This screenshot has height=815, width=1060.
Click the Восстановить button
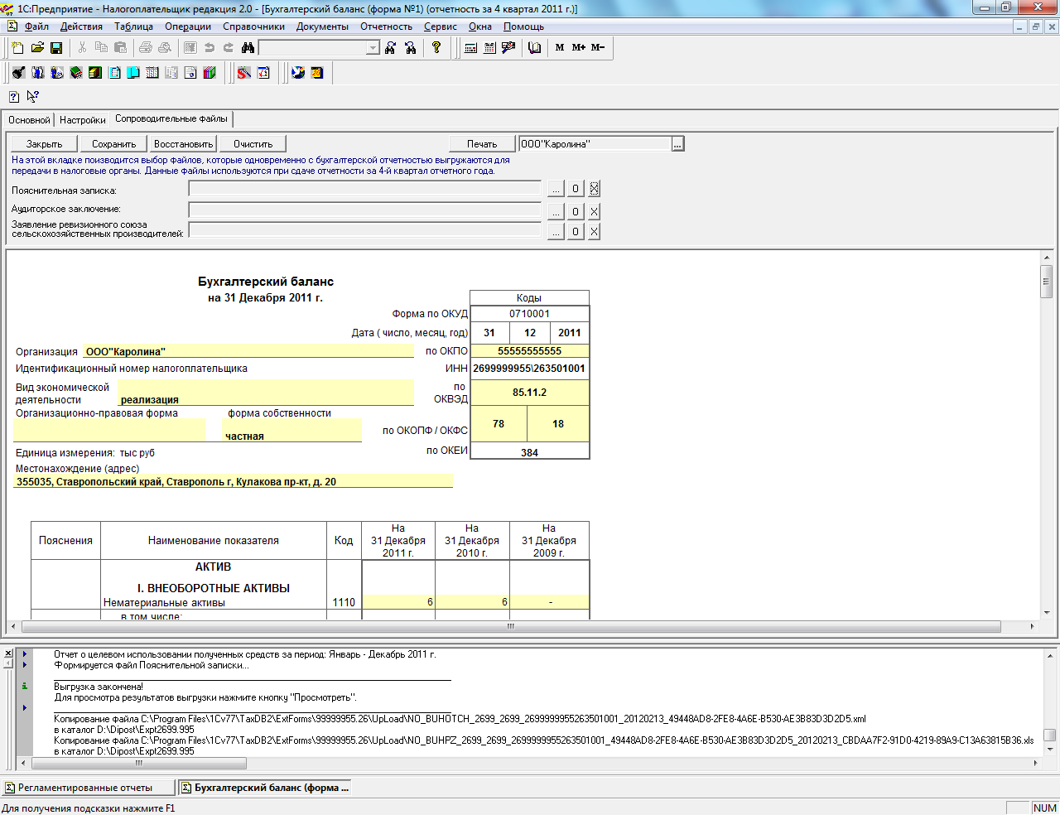pyautogui.click(x=184, y=144)
